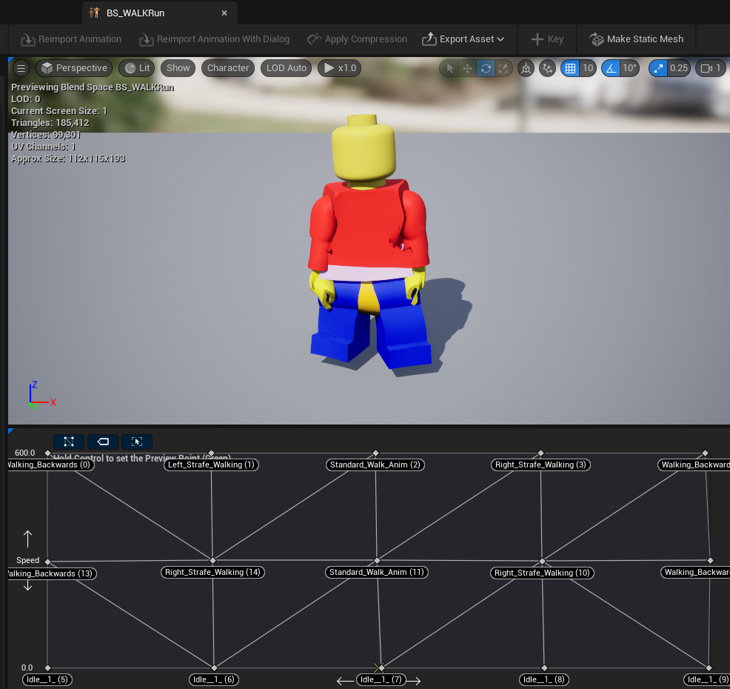Toggle rotation snapping angle icon
730x689 pixels.
click(x=611, y=68)
